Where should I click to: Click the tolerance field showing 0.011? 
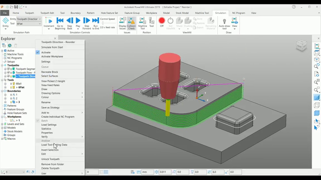165,172
